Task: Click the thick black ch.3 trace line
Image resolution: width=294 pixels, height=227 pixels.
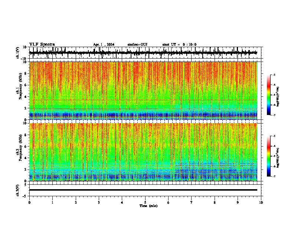Action: click(143, 190)
